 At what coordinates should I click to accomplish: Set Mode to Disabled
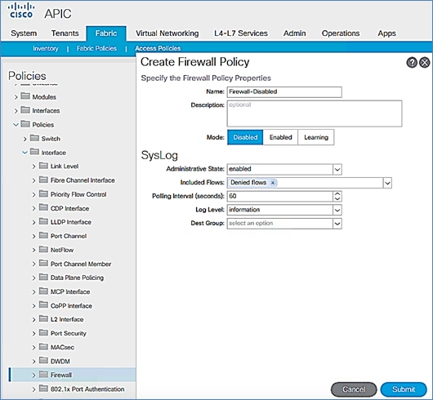[x=245, y=137]
